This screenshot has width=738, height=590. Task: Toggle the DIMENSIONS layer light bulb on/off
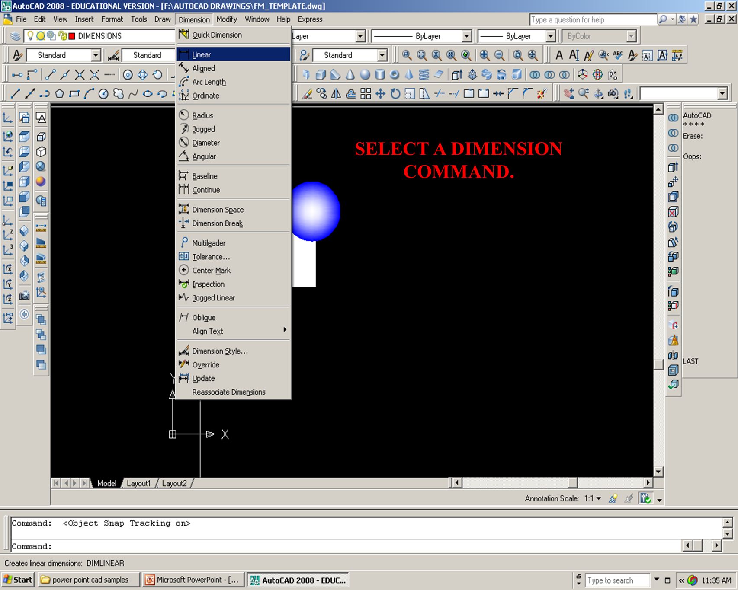[30, 36]
